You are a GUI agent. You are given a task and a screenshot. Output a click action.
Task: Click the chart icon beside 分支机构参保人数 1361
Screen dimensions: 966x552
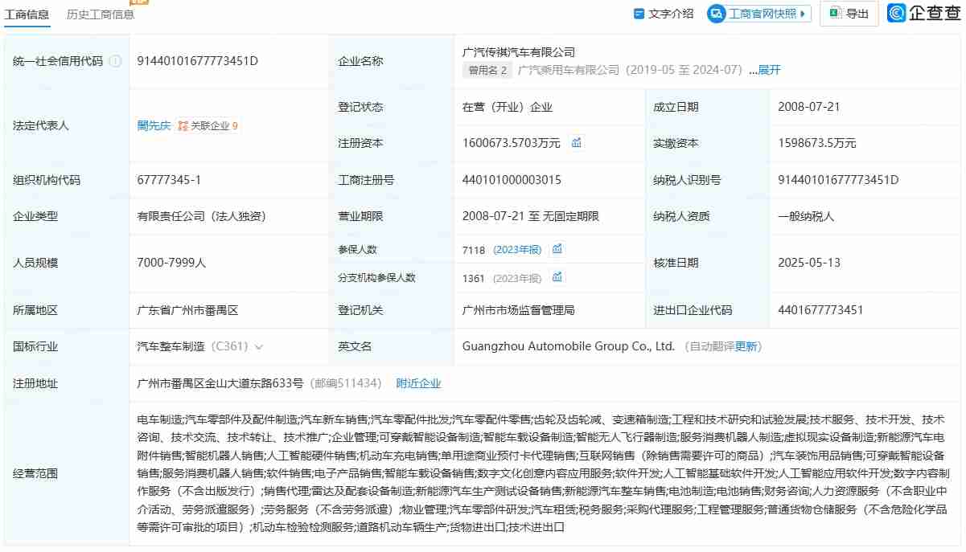pyautogui.click(x=557, y=277)
